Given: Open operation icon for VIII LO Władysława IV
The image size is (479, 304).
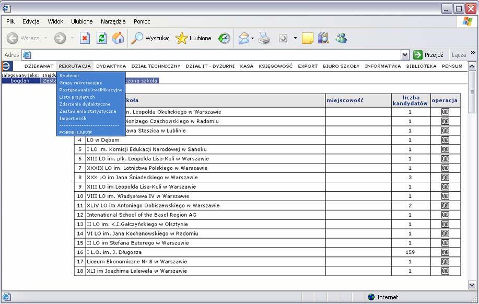Looking at the screenshot, I should coord(445,196).
